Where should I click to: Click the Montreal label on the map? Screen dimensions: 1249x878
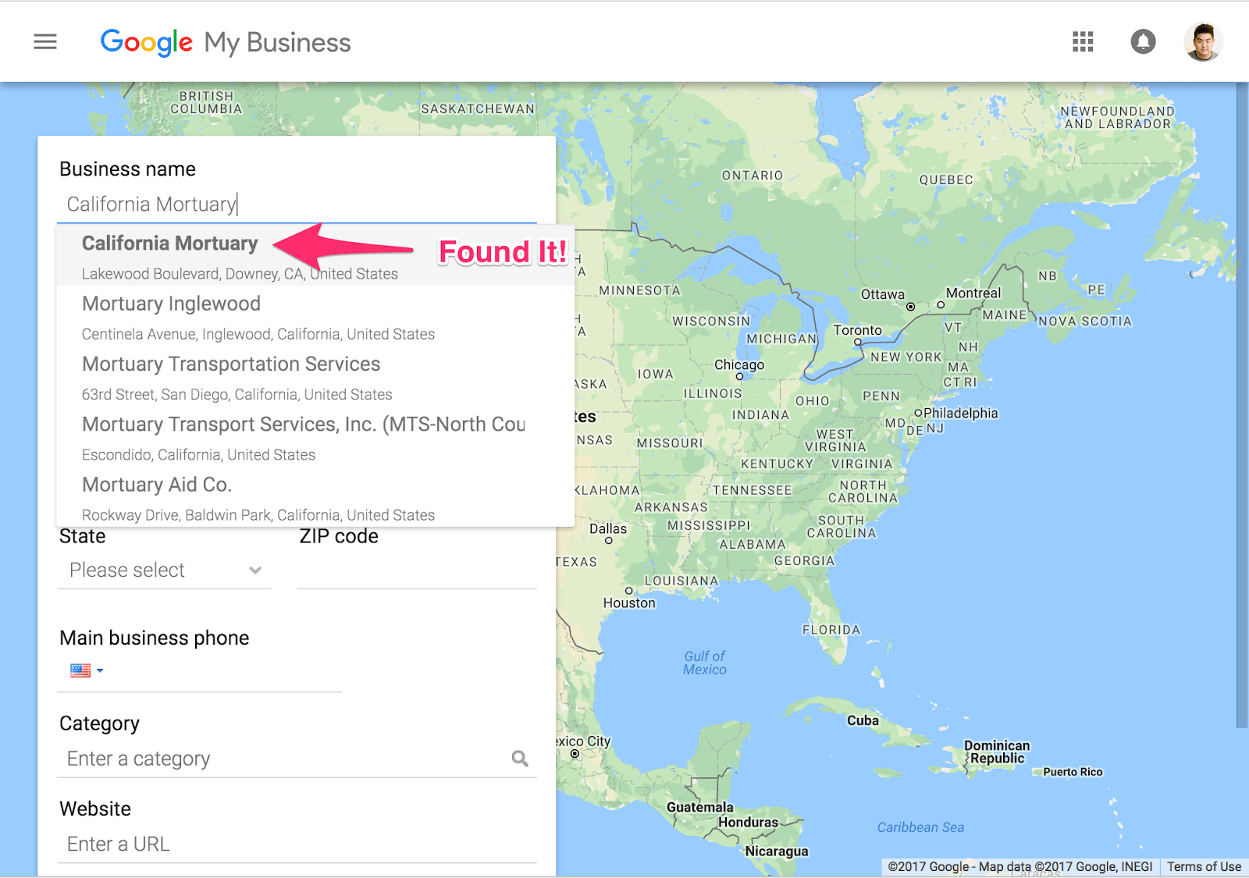click(973, 293)
